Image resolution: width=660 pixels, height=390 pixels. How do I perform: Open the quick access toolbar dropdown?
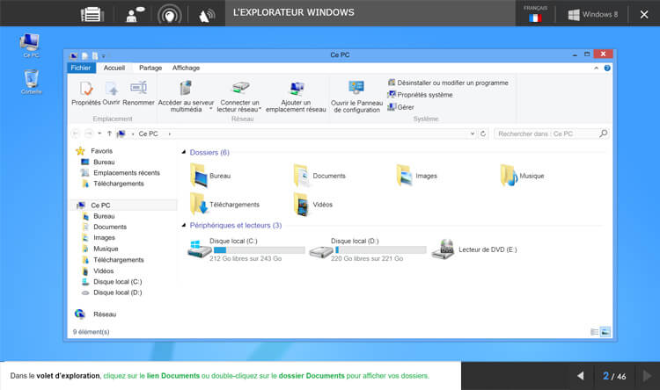pos(104,56)
